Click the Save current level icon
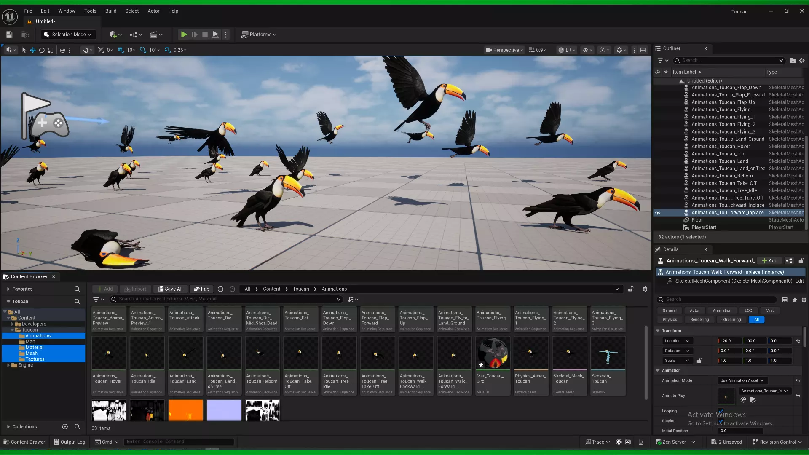 (9, 35)
